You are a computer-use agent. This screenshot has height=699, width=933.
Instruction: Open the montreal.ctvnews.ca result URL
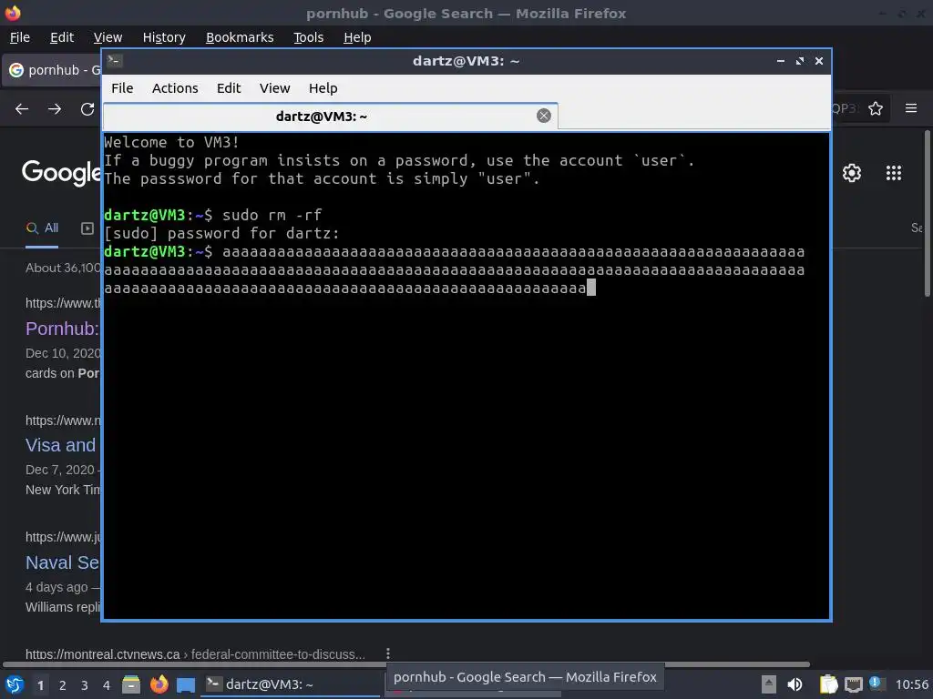click(195, 654)
